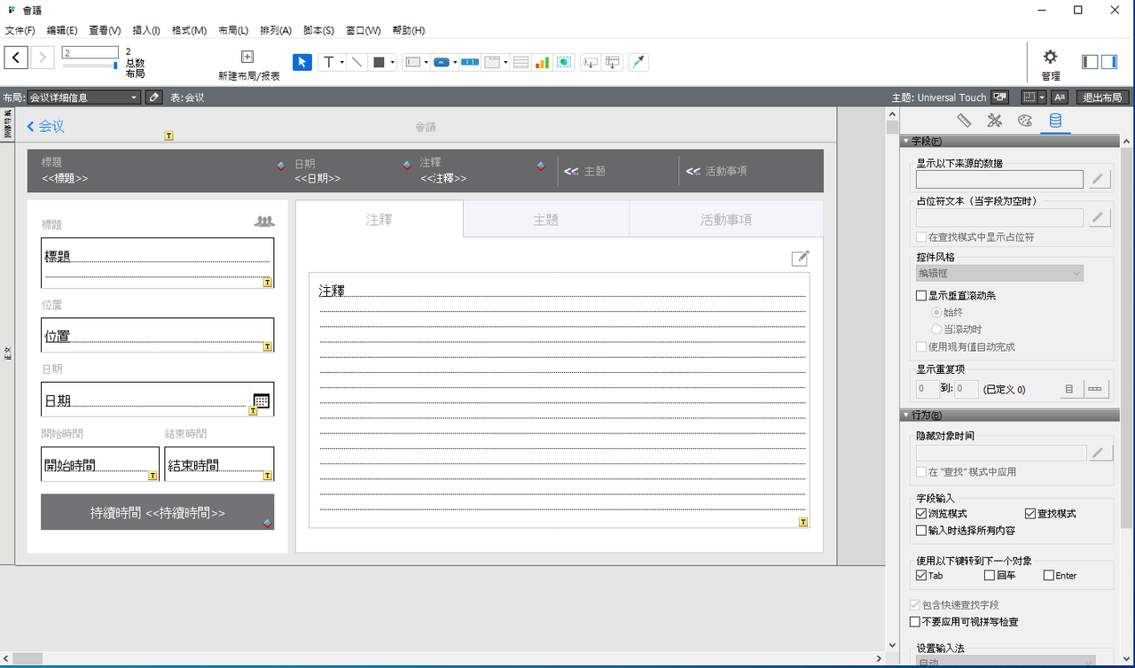The height and width of the screenshot is (668, 1135).
Task: Enable the 显示垂直滚动条 checkbox
Action: tap(921, 296)
